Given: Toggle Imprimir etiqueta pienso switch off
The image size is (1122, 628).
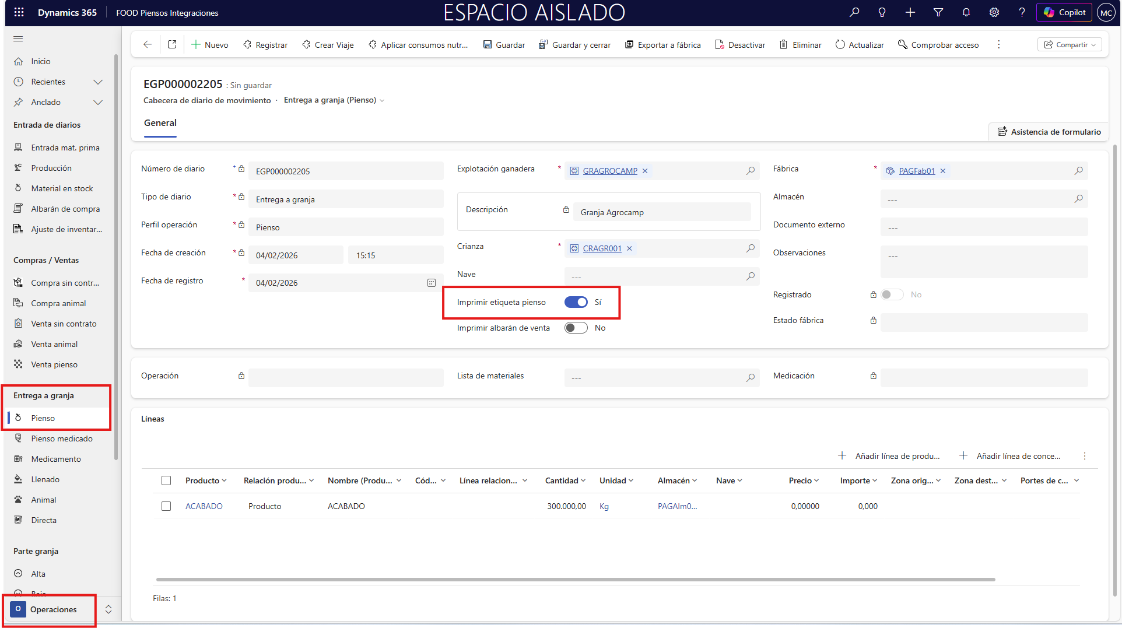Looking at the screenshot, I should point(576,302).
